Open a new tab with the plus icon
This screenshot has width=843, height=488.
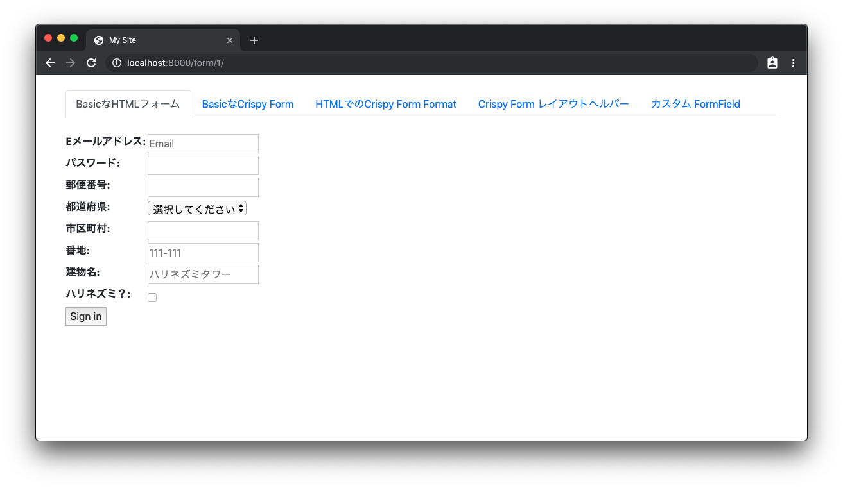coord(254,40)
